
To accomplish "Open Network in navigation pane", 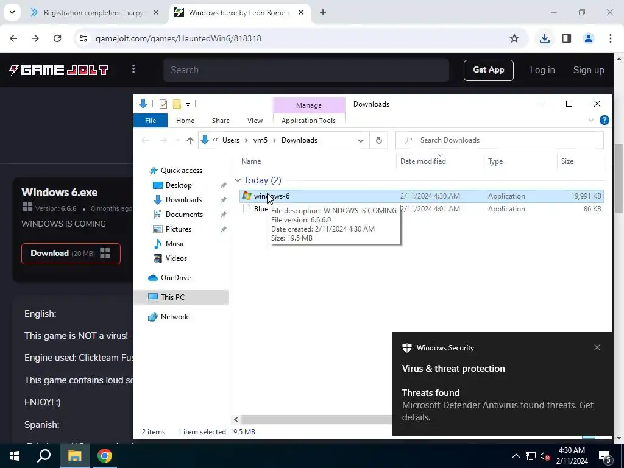I will point(174,317).
